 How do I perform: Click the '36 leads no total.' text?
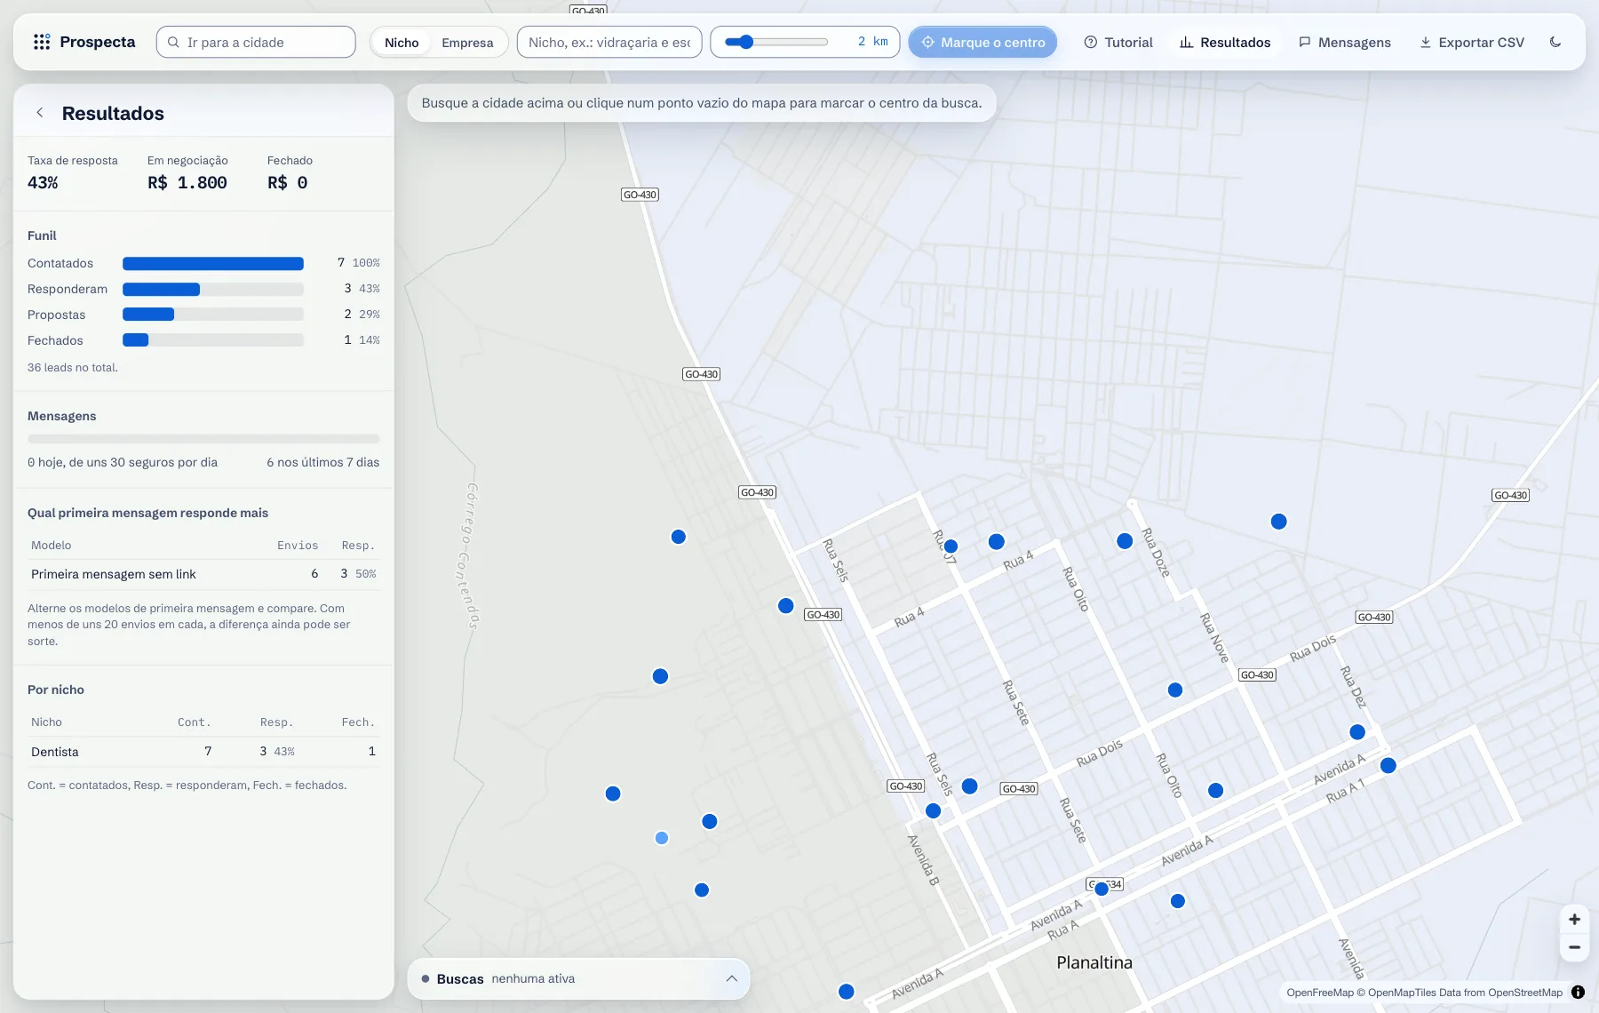pyautogui.click(x=73, y=368)
